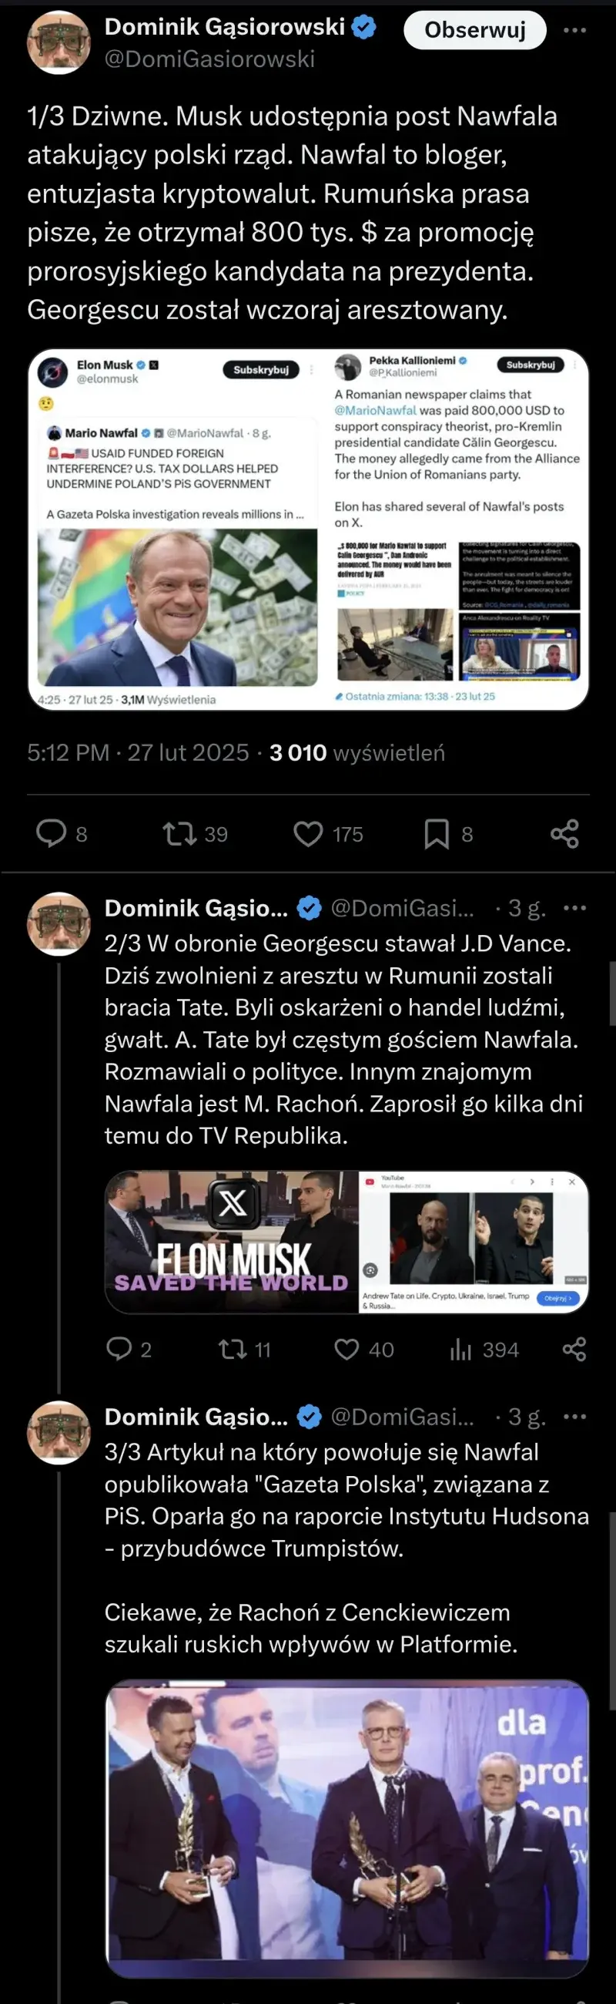Image resolution: width=616 pixels, height=2004 pixels.
Task: Open the "Elon Musk Saved the World" image
Action: 233,1242
